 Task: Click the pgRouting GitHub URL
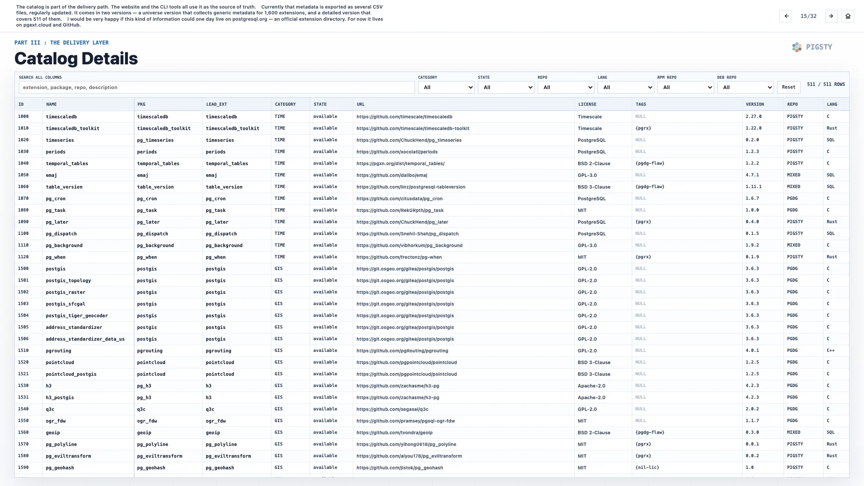pyautogui.click(x=402, y=351)
